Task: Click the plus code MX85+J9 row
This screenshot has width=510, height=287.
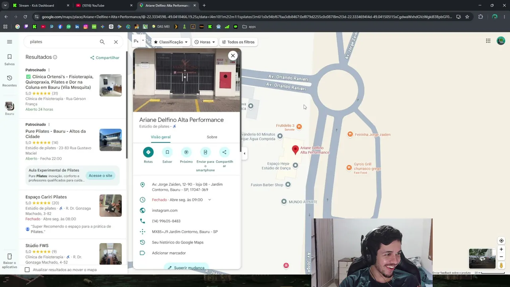Action: click(x=186, y=232)
